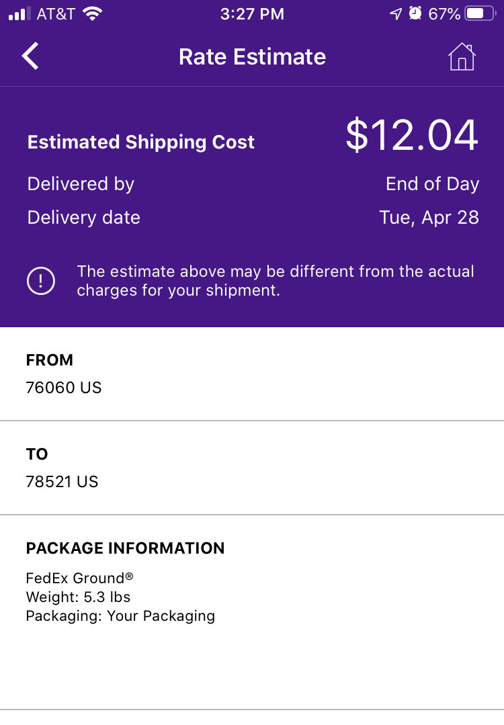
Task: Tap the location arrow status icon
Action: point(396,14)
